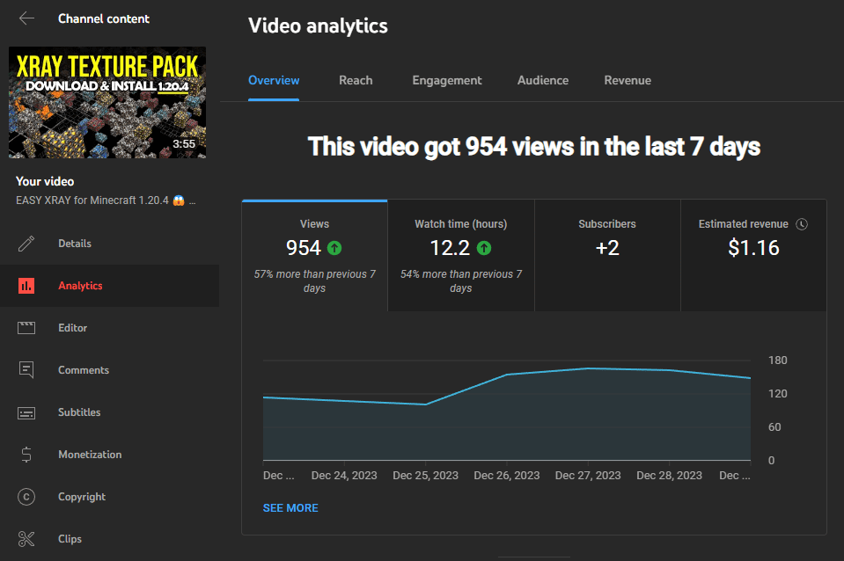
Task: Click the Dec 26, 2023 point on chart
Action: pyautogui.click(x=507, y=375)
